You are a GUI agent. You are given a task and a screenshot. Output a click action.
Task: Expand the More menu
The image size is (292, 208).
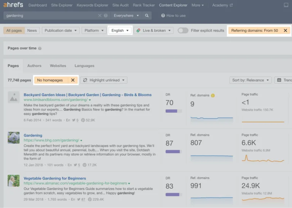coord(198,5)
